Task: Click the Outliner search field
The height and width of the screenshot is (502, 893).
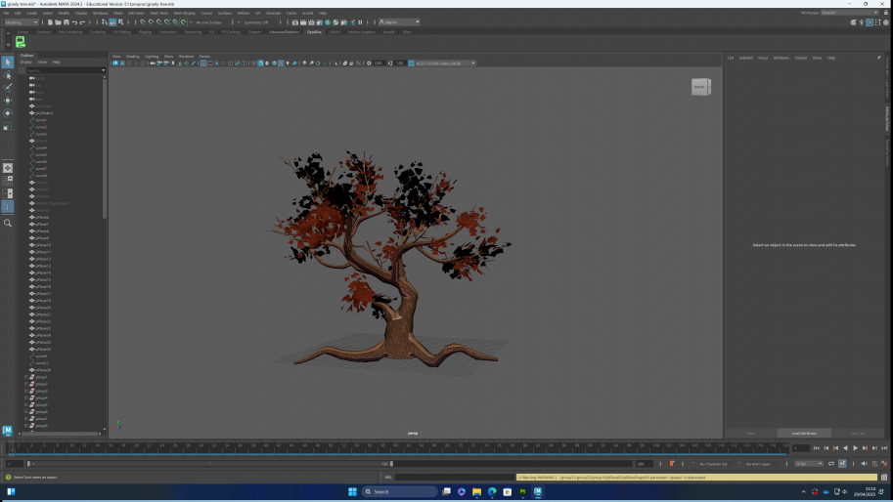Action: pos(65,70)
